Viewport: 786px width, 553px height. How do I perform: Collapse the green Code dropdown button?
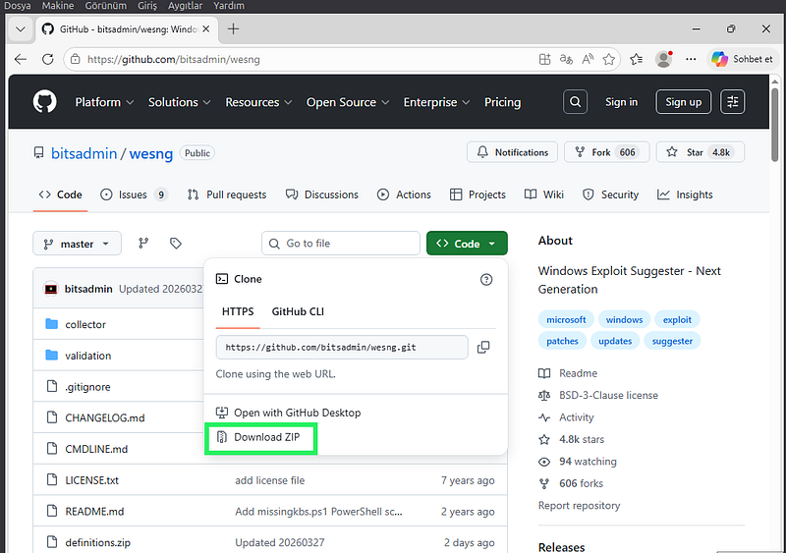click(467, 244)
